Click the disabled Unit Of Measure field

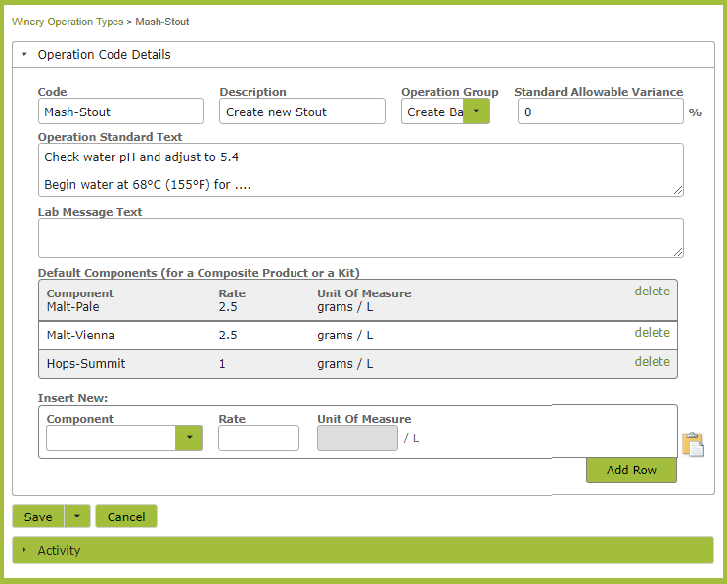357,437
